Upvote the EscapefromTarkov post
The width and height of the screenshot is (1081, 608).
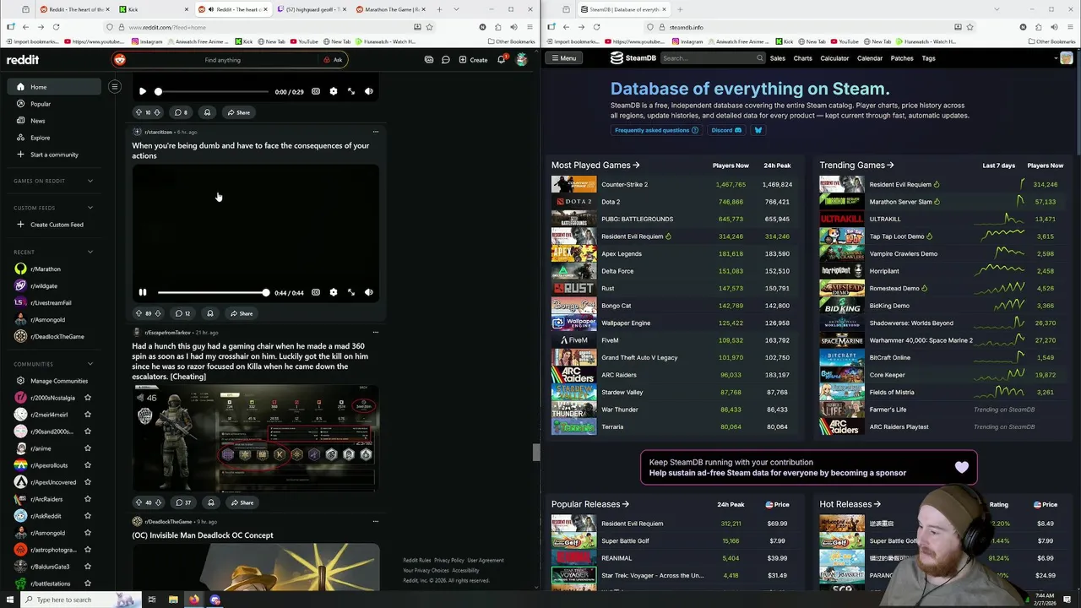(x=139, y=502)
